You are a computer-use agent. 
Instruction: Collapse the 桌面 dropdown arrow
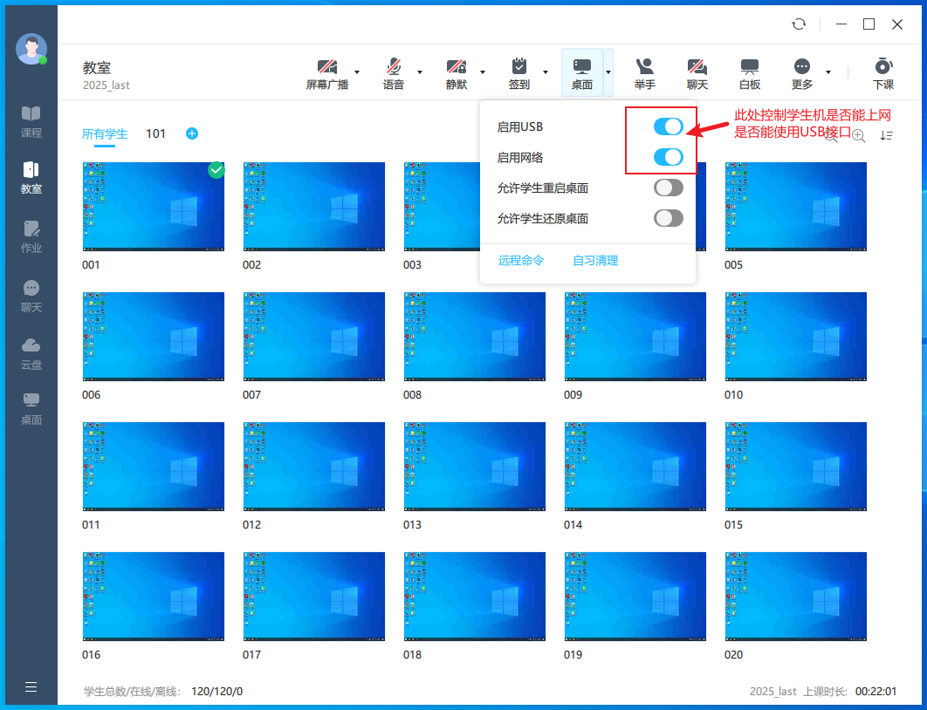pos(608,72)
